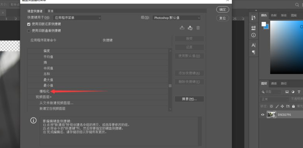Select the 图层 panel tab
Viewport: 303px width, 148px height.
(x=264, y=83)
